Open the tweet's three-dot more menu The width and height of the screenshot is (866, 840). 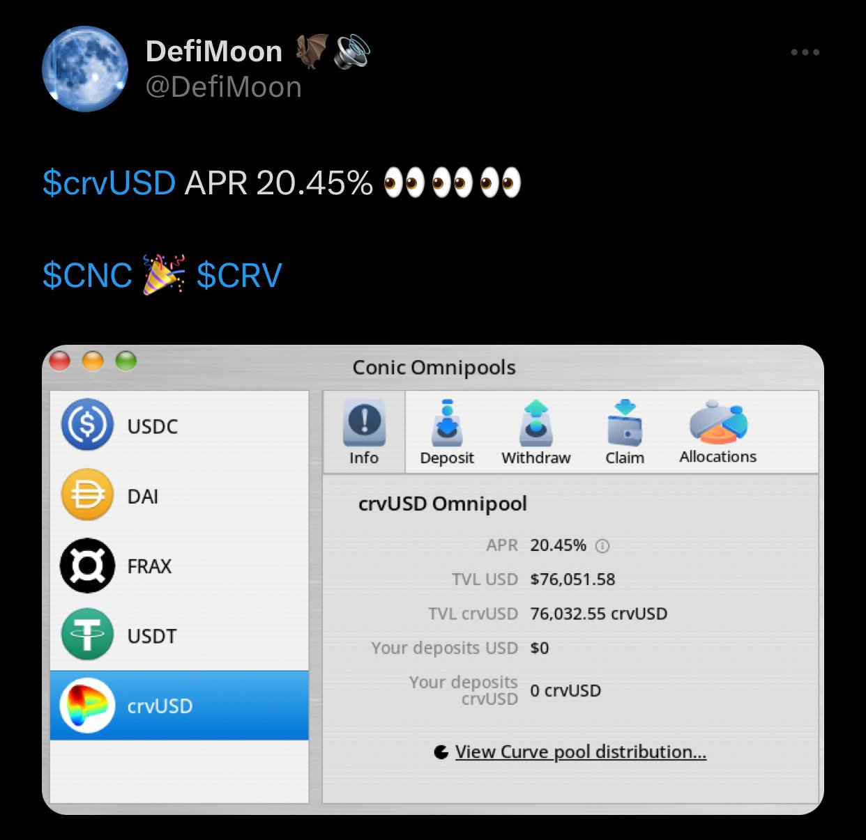click(805, 52)
